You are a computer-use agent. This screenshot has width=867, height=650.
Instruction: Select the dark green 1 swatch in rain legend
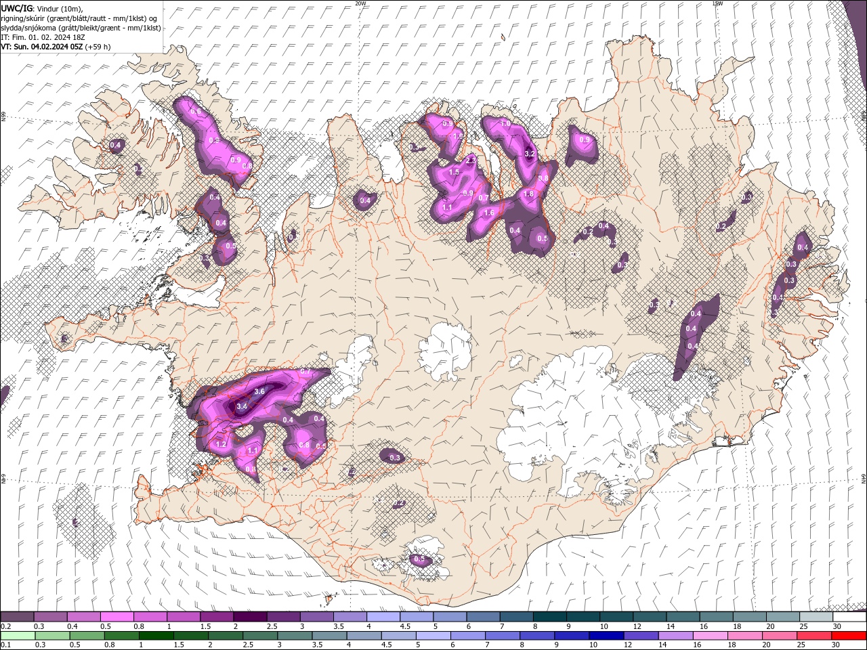[x=156, y=636]
